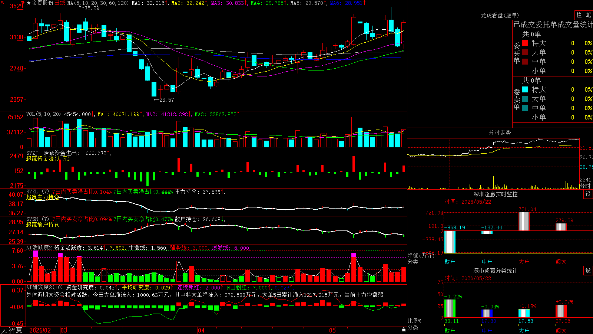Click the 主力持仓: 37.596 readout
Image resolution: width=593 pixels, height=334 pixels.
coord(199,192)
